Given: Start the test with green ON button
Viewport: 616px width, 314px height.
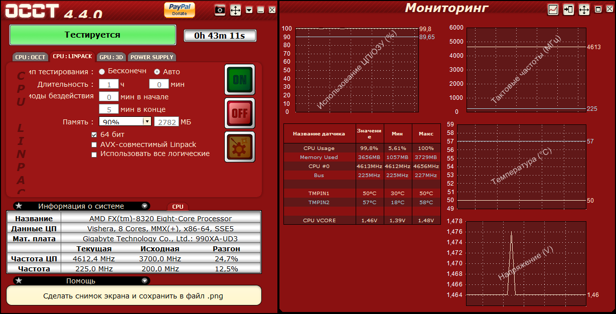Looking at the screenshot, I should 240,79.
